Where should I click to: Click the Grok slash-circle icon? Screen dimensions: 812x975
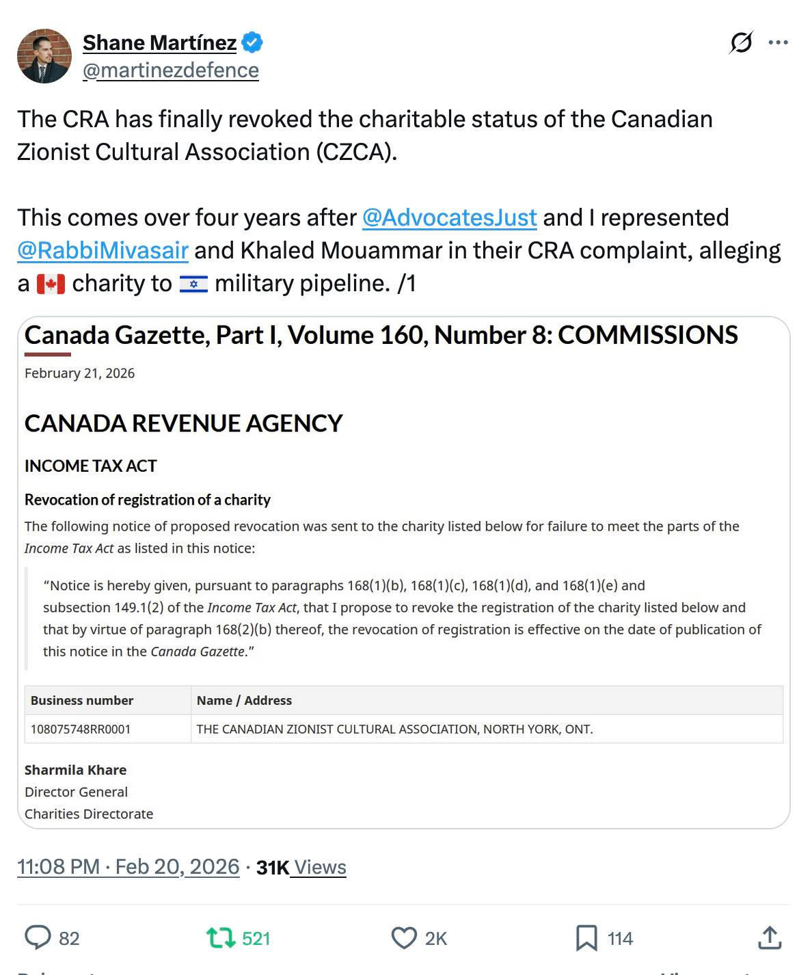741,42
